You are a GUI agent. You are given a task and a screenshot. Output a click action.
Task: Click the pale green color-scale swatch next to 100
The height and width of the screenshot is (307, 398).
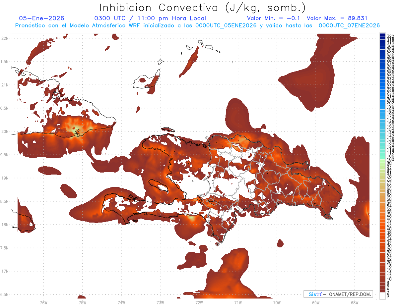(x=382, y=161)
